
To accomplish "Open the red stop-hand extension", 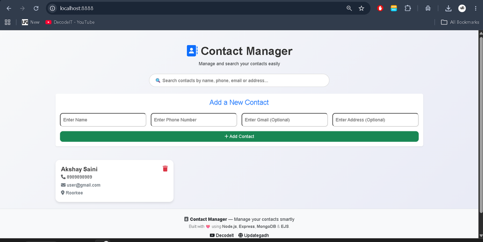I will tap(380, 8).
